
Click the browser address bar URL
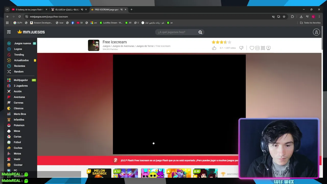click(49, 17)
